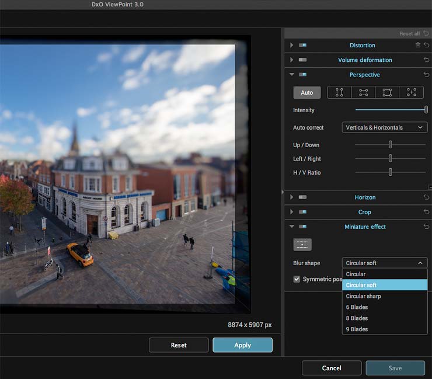Click the Apply button
Viewport: 432px width, 379px height.
coord(242,345)
